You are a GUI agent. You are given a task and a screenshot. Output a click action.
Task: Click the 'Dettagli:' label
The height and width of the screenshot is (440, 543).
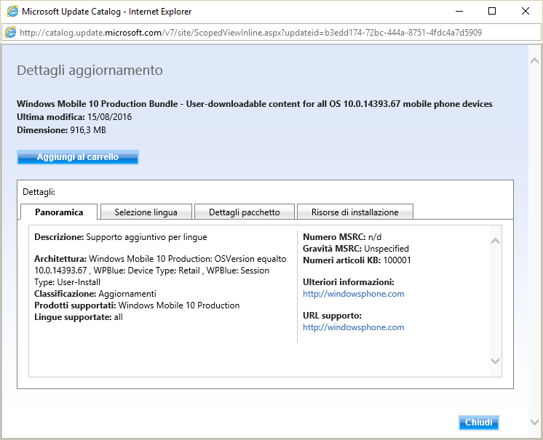tap(39, 192)
